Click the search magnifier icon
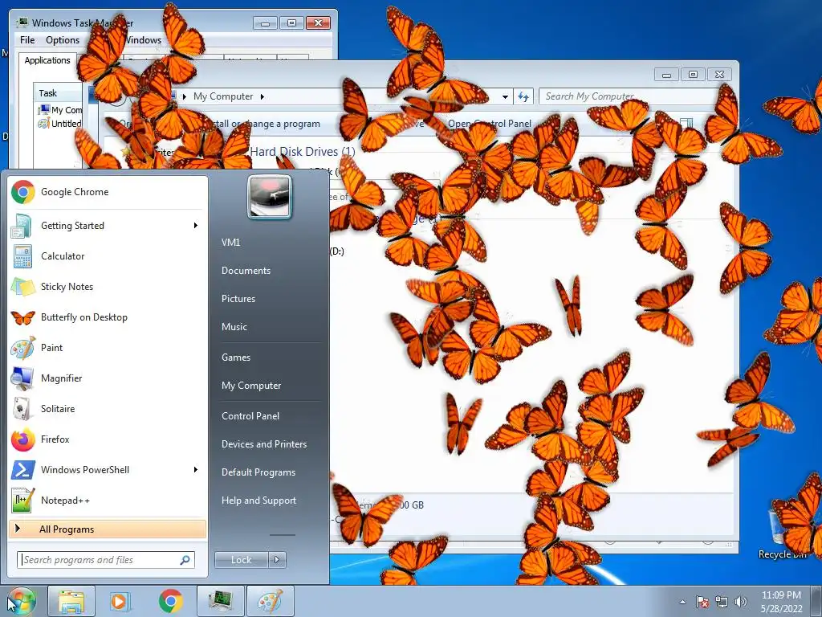Viewport: 822px width, 617px height. 185,560
